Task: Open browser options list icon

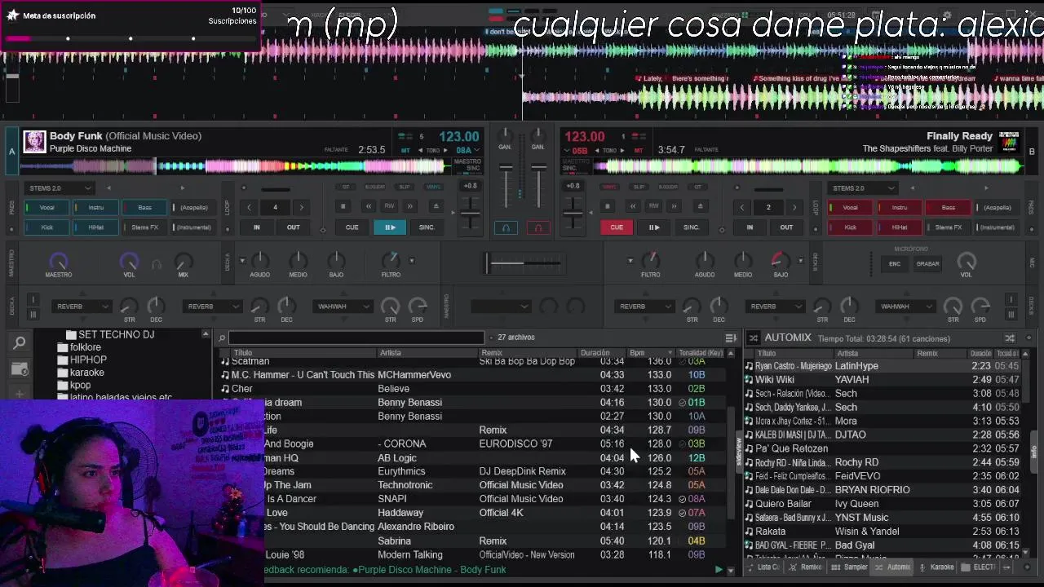Action: point(731,338)
